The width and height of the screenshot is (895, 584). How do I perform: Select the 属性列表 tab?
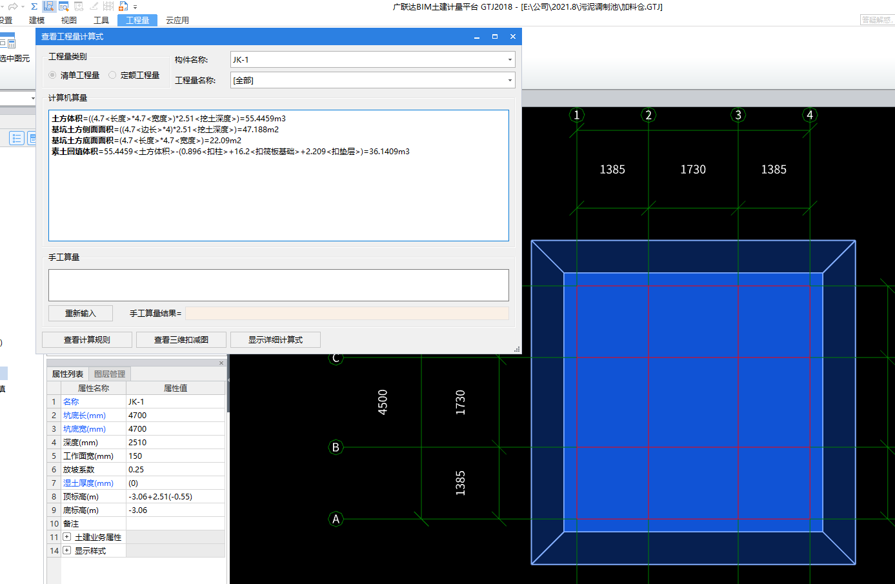[x=68, y=374]
